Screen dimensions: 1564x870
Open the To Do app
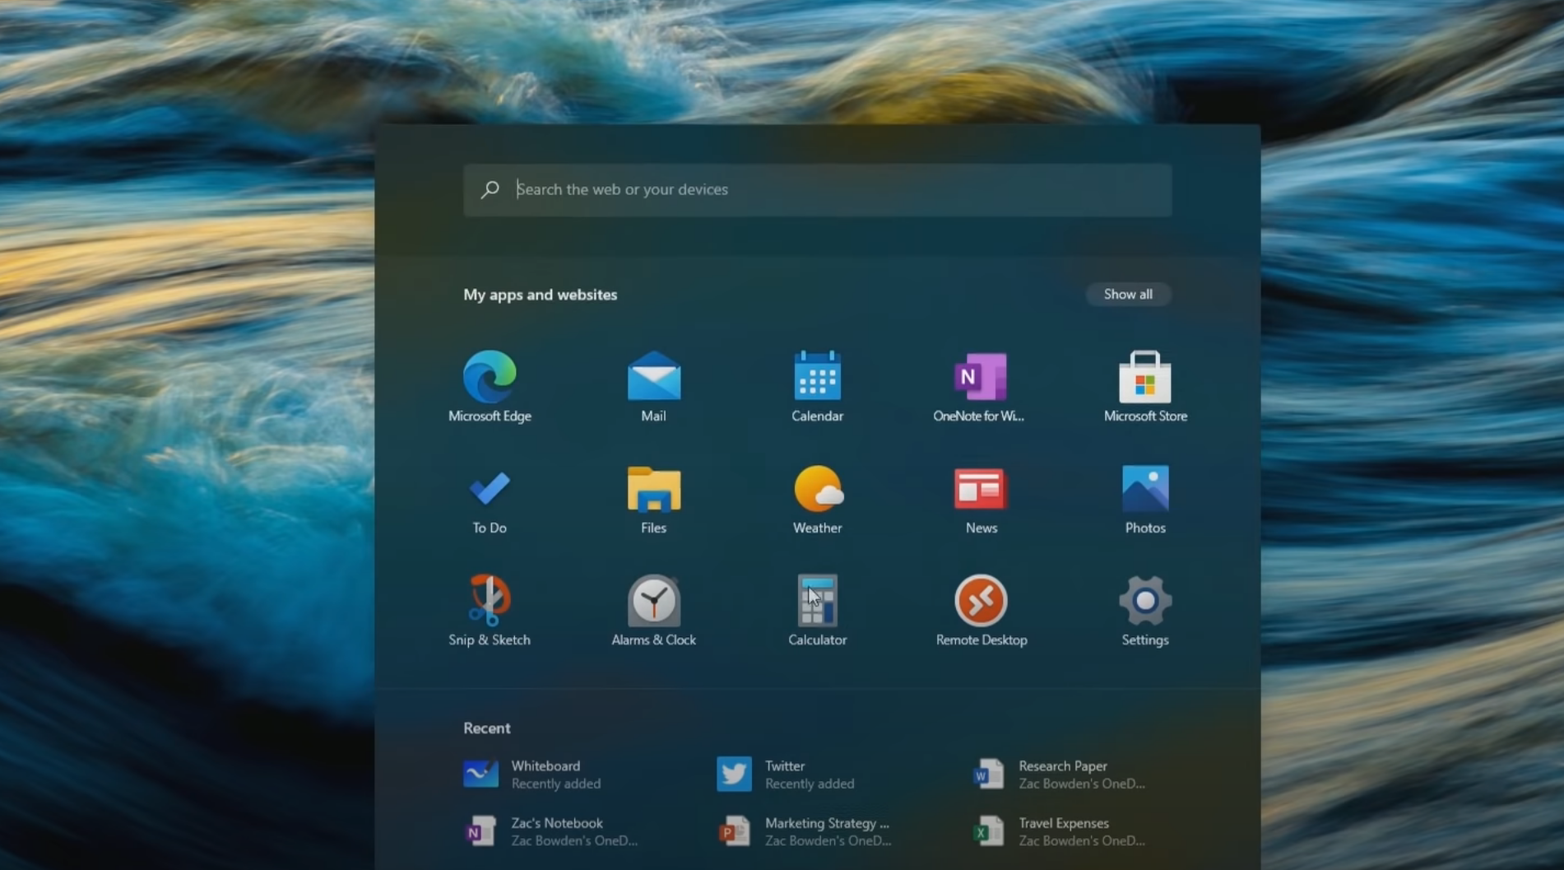pos(490,498)
